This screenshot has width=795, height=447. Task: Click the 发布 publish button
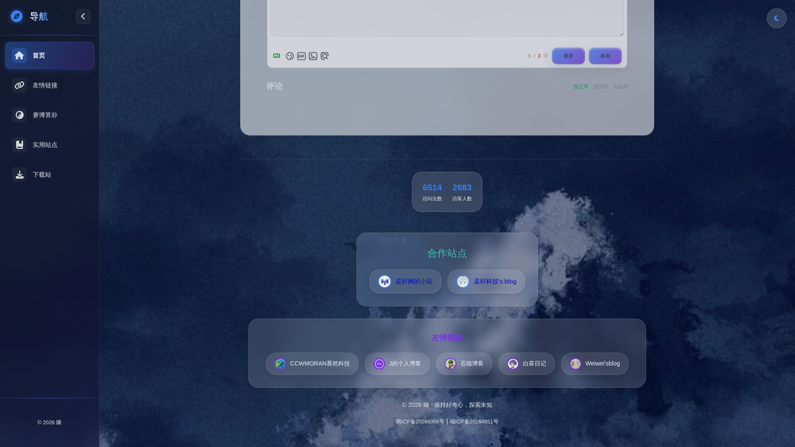605,56
